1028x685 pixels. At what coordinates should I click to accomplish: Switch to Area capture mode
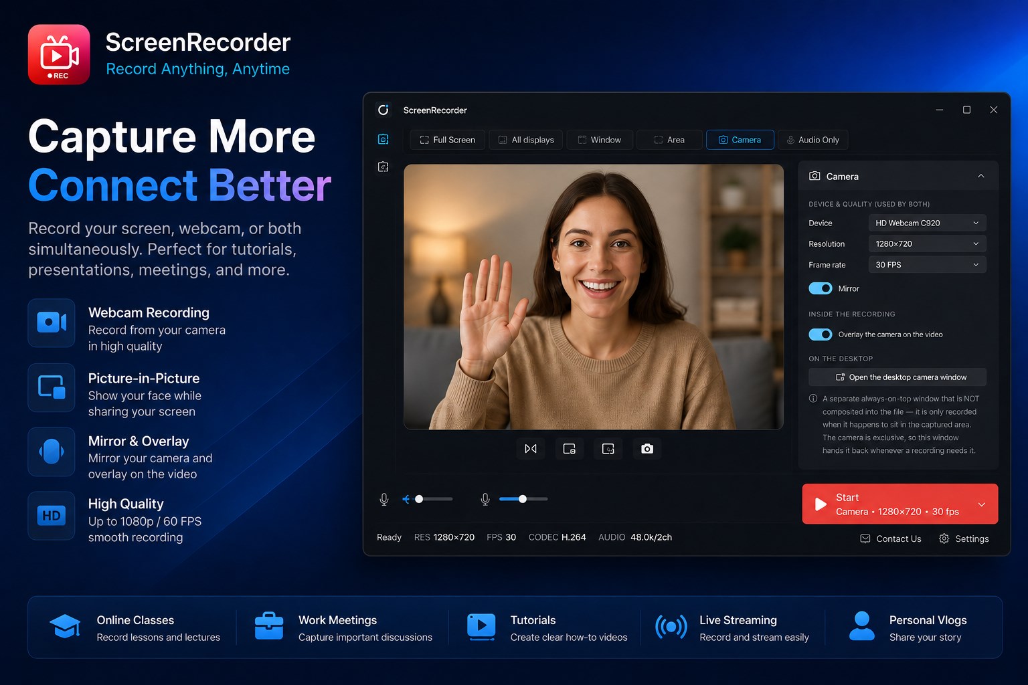point(669,140)
